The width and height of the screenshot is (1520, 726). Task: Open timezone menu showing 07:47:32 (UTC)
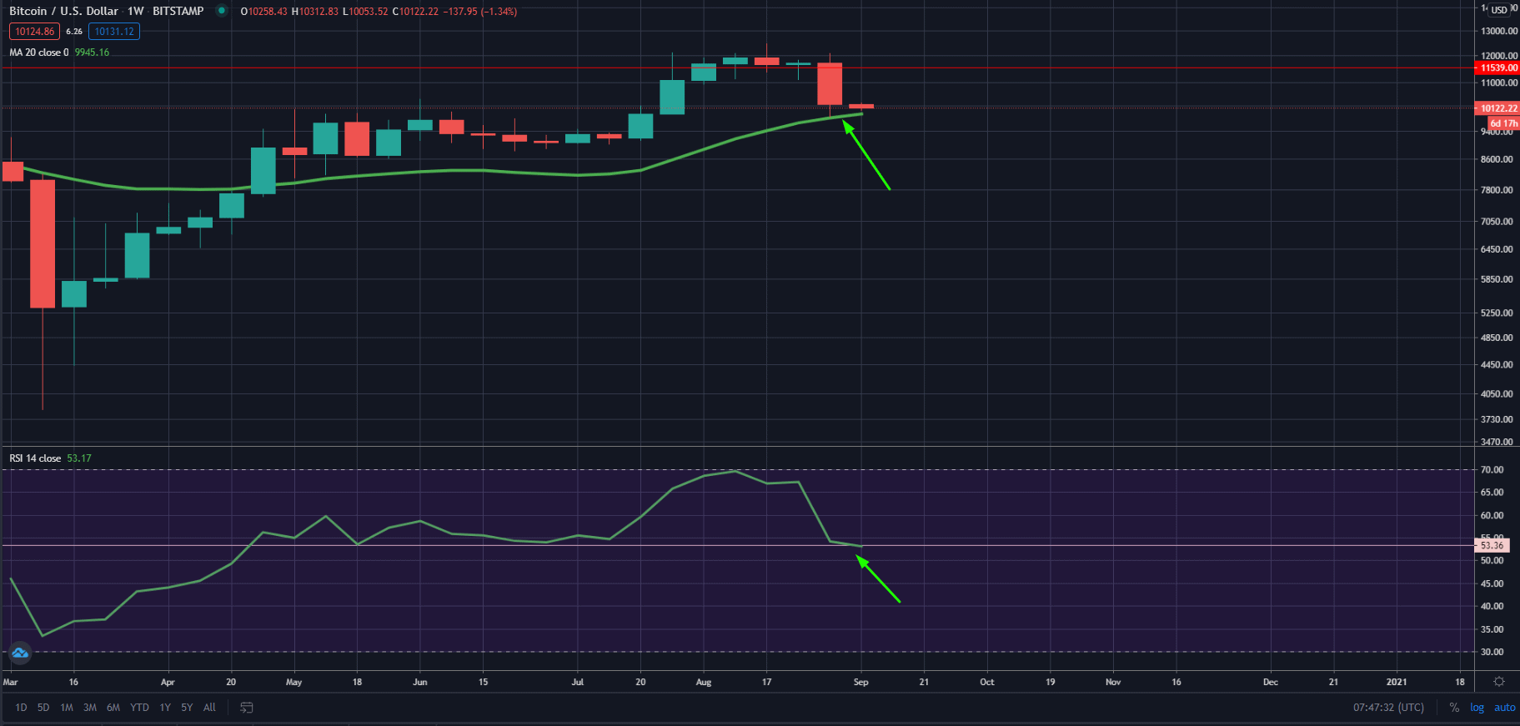tap(1388, 708)
